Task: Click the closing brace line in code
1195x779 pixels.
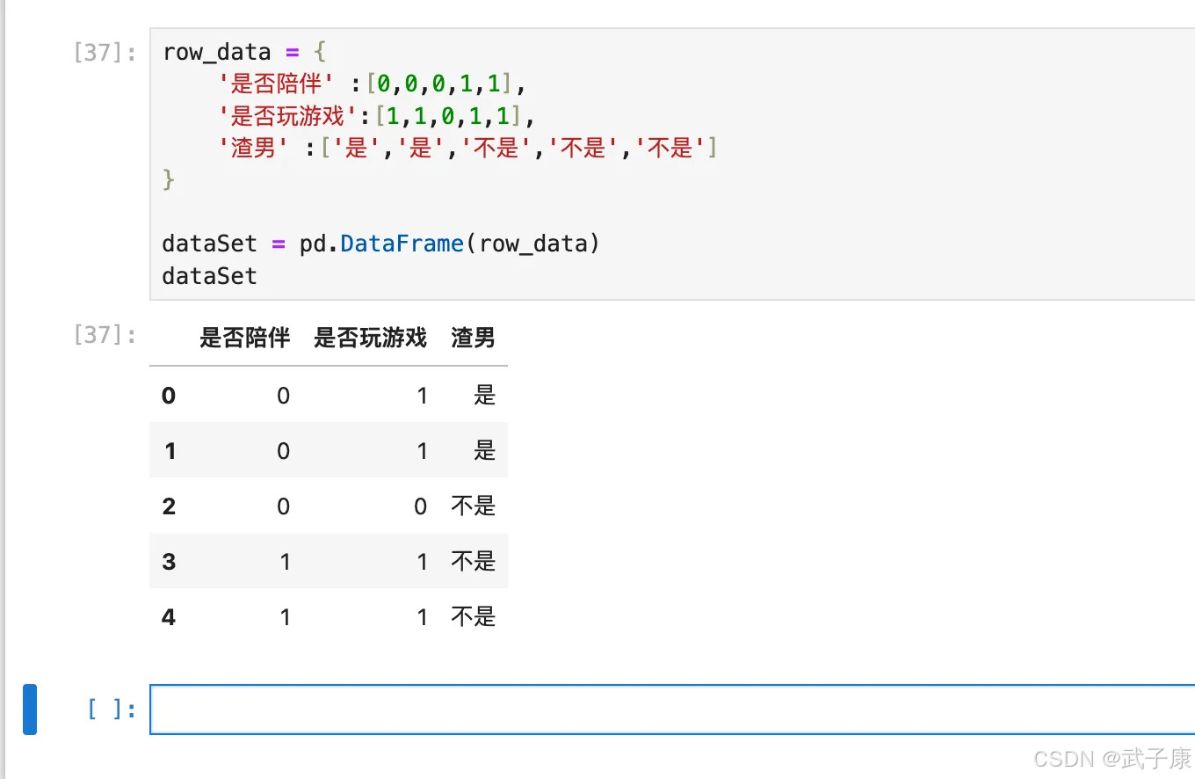Action: pos(169,180)
